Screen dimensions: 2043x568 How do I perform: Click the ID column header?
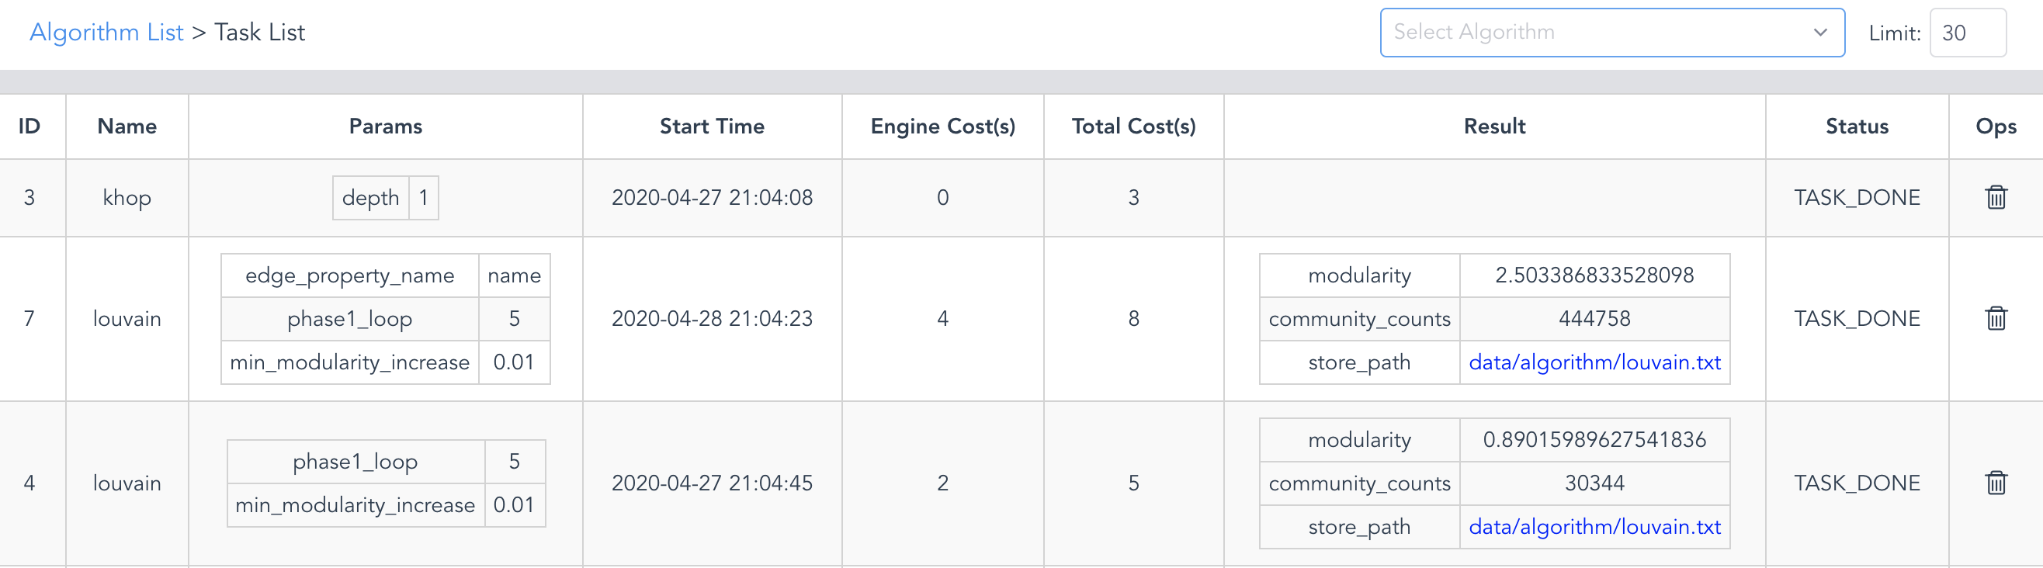[x=29, y=126]
